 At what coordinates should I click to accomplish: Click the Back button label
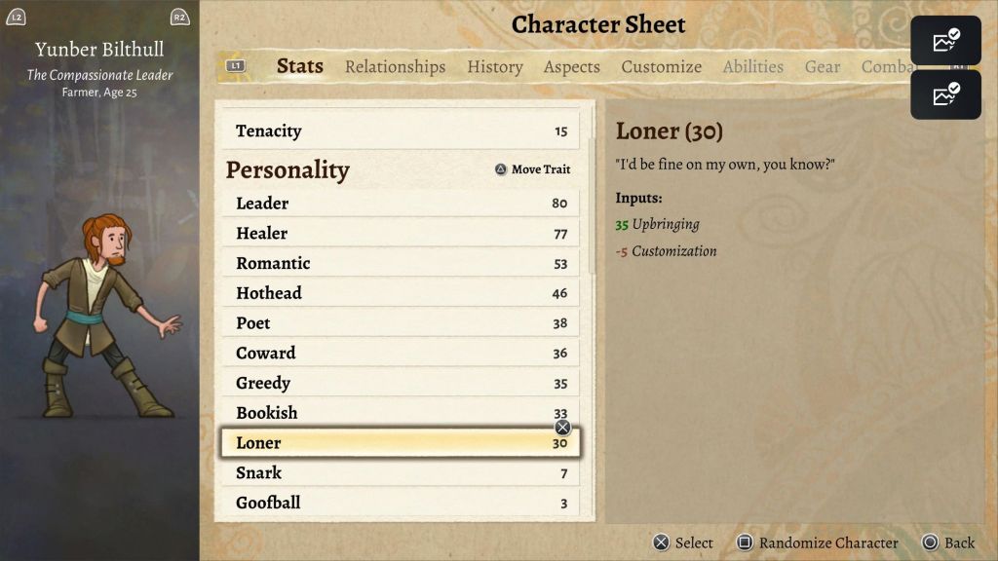959,542
